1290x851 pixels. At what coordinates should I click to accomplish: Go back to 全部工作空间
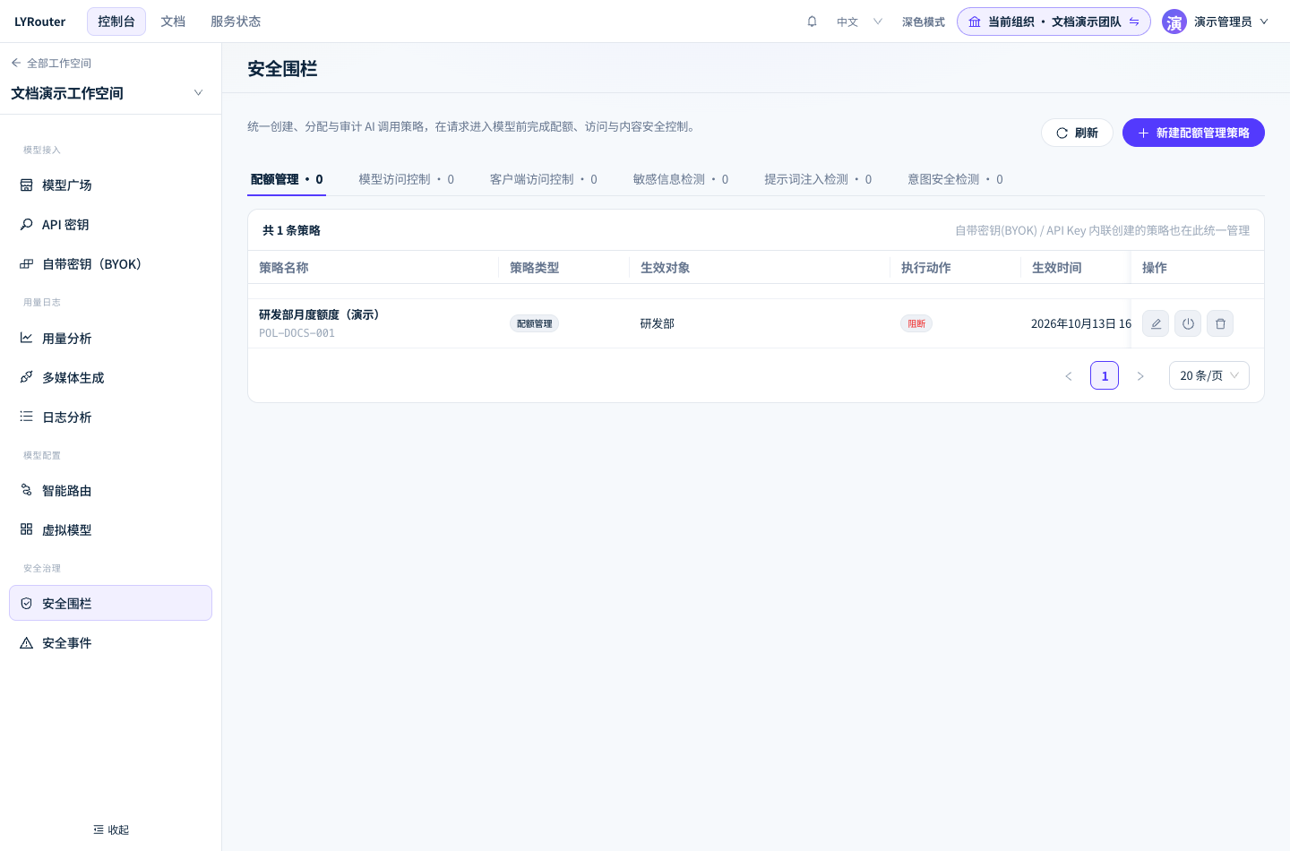51,63
